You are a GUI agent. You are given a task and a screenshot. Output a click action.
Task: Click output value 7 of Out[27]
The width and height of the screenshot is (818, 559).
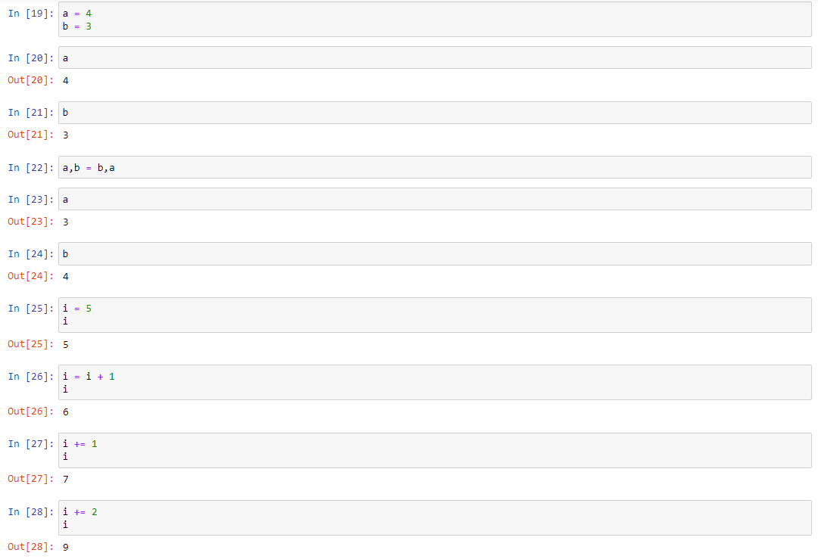(x=66, y=479)
